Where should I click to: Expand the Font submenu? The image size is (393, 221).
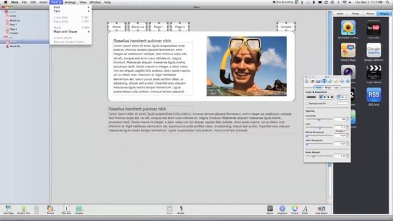(x=71, y=7)
